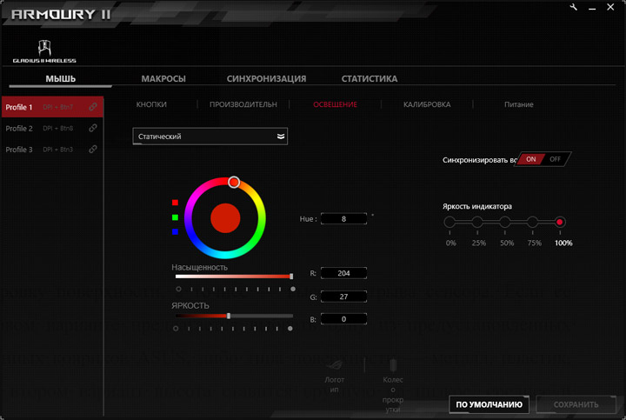The width and height of the screenshot is (626, 420).
Task: Click the G value field
Action: [x=343, y=297]
